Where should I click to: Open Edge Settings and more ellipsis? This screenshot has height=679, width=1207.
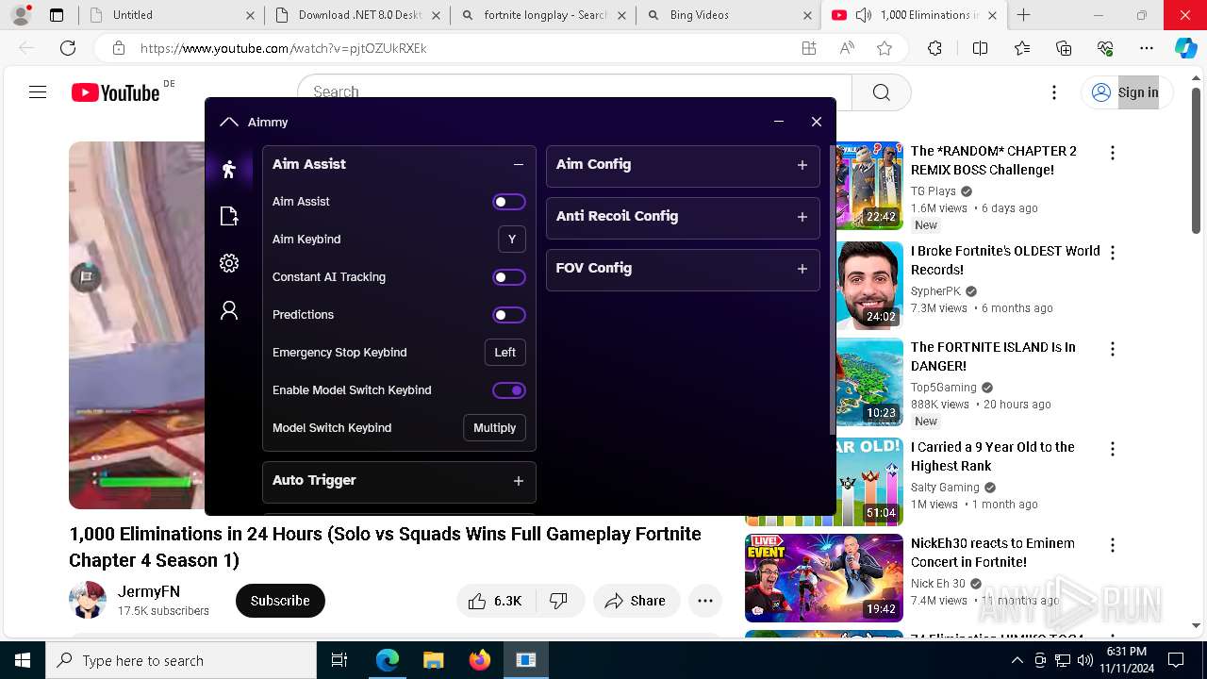[1146, 48]
